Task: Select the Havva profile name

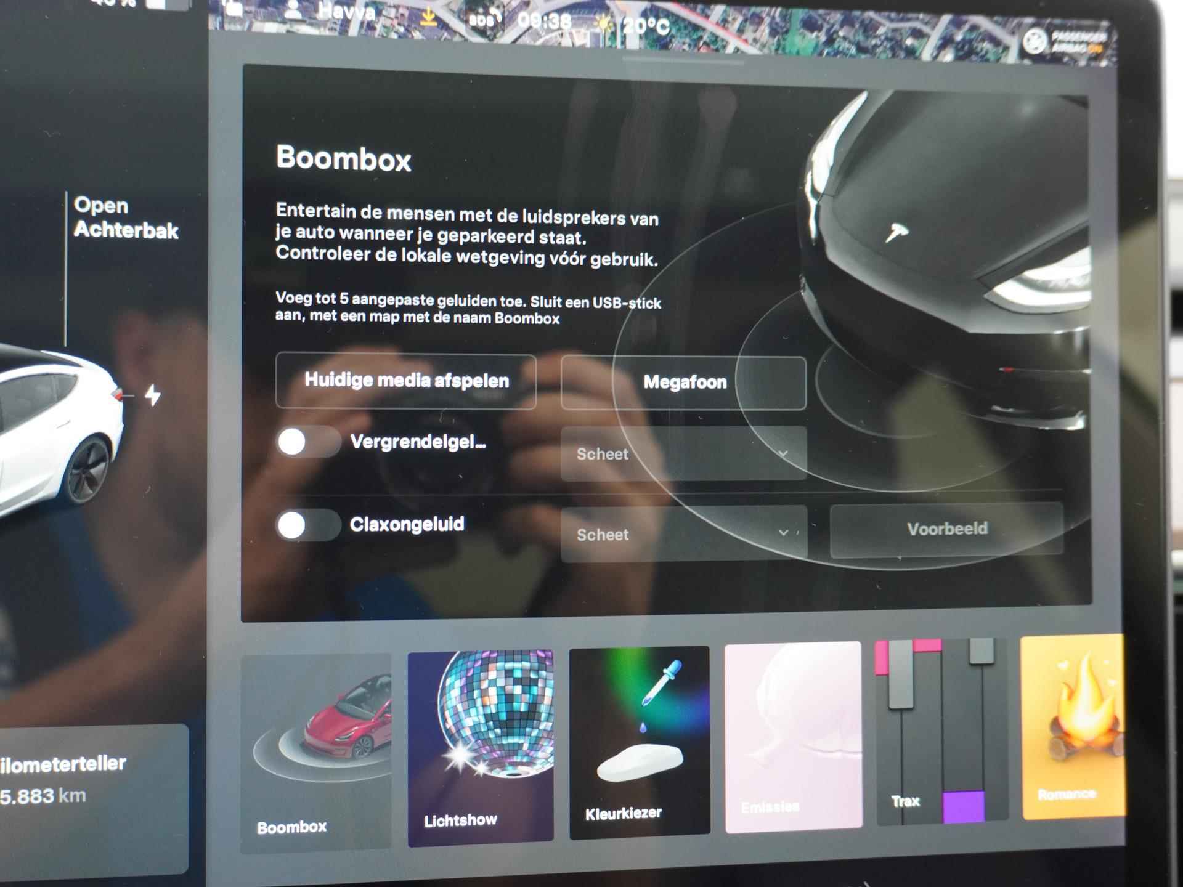Action: click(346, 11)
